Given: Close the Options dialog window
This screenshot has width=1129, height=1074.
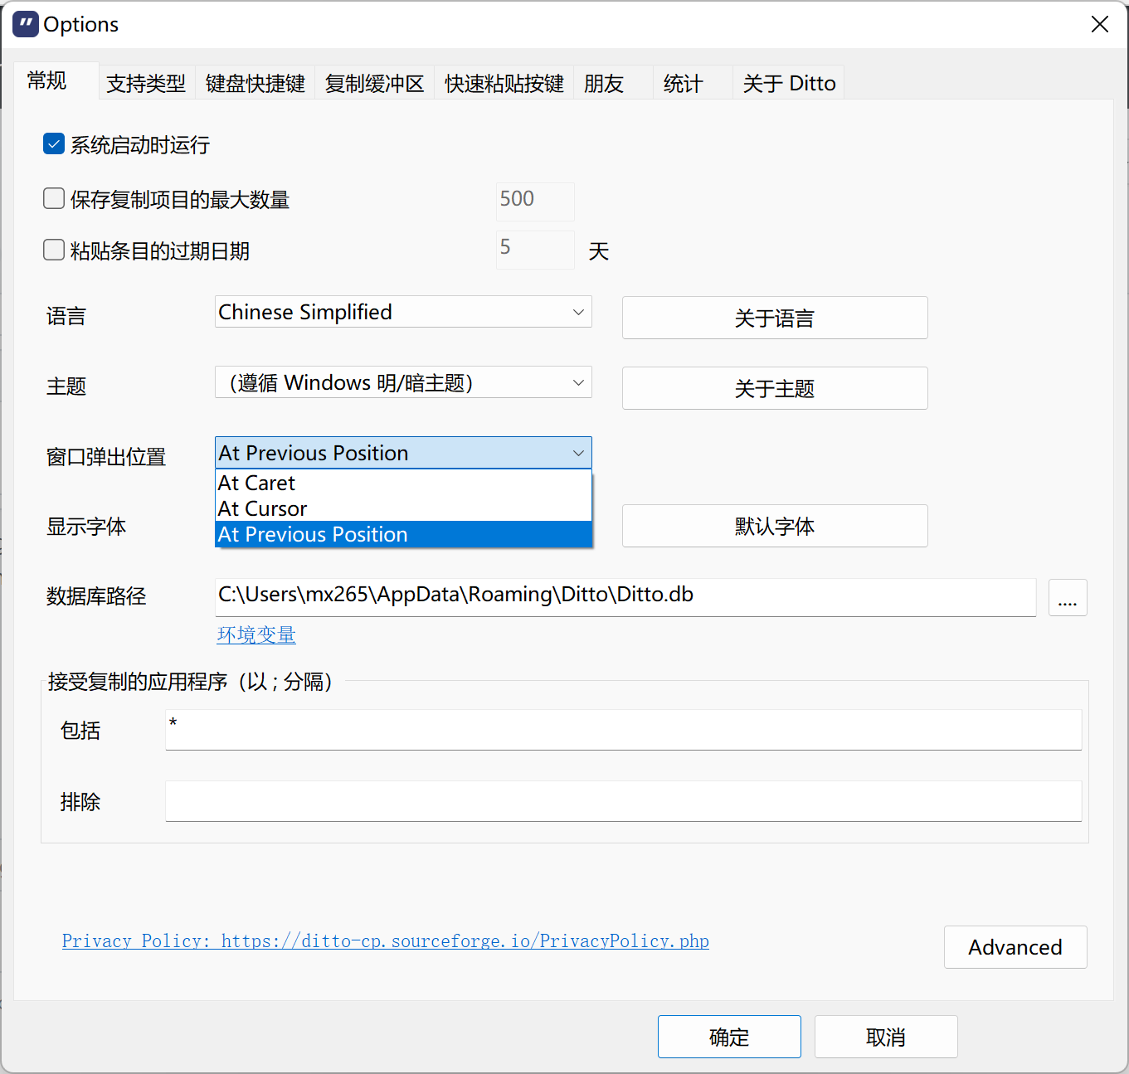Looking at the screenshot, I should [x=1100, y=24].
